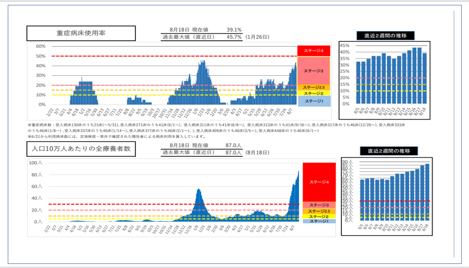Select pink ステージ3 block in upper chart
Viewport: 469px width, 268px height.
click(x=314, y=71)
